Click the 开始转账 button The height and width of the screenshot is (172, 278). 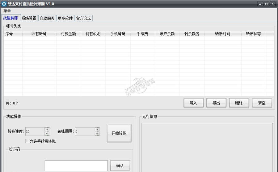(119, 133)
